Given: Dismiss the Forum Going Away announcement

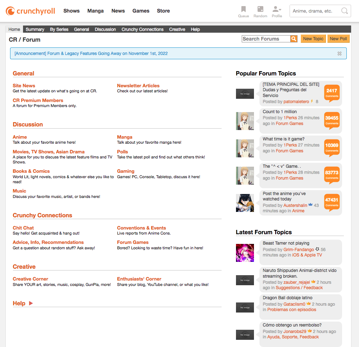Looking at the screenshot, I should 339,53.
